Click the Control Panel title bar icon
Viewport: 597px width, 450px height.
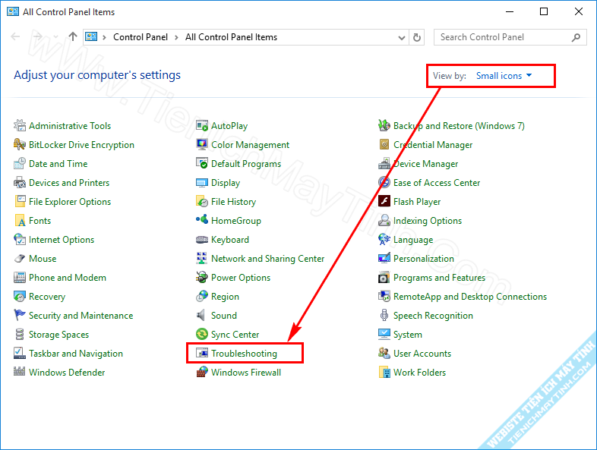[13, 11]
